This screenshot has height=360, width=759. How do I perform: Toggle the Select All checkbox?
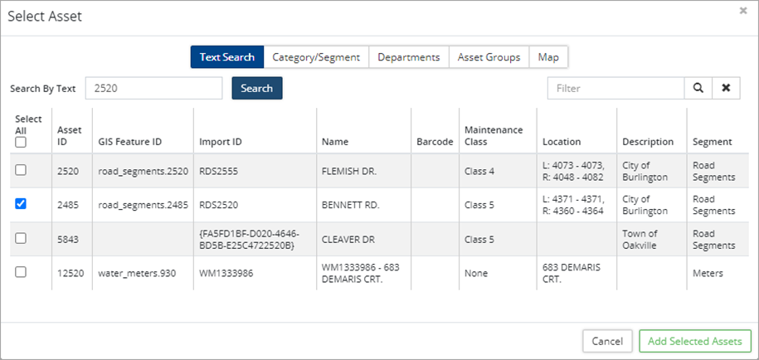21,142
